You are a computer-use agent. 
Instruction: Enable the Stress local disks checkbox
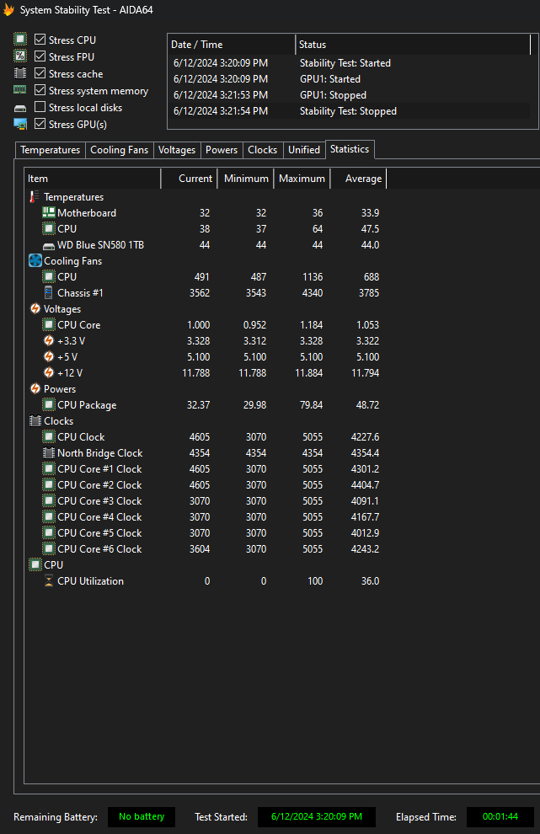coord(40,108)
